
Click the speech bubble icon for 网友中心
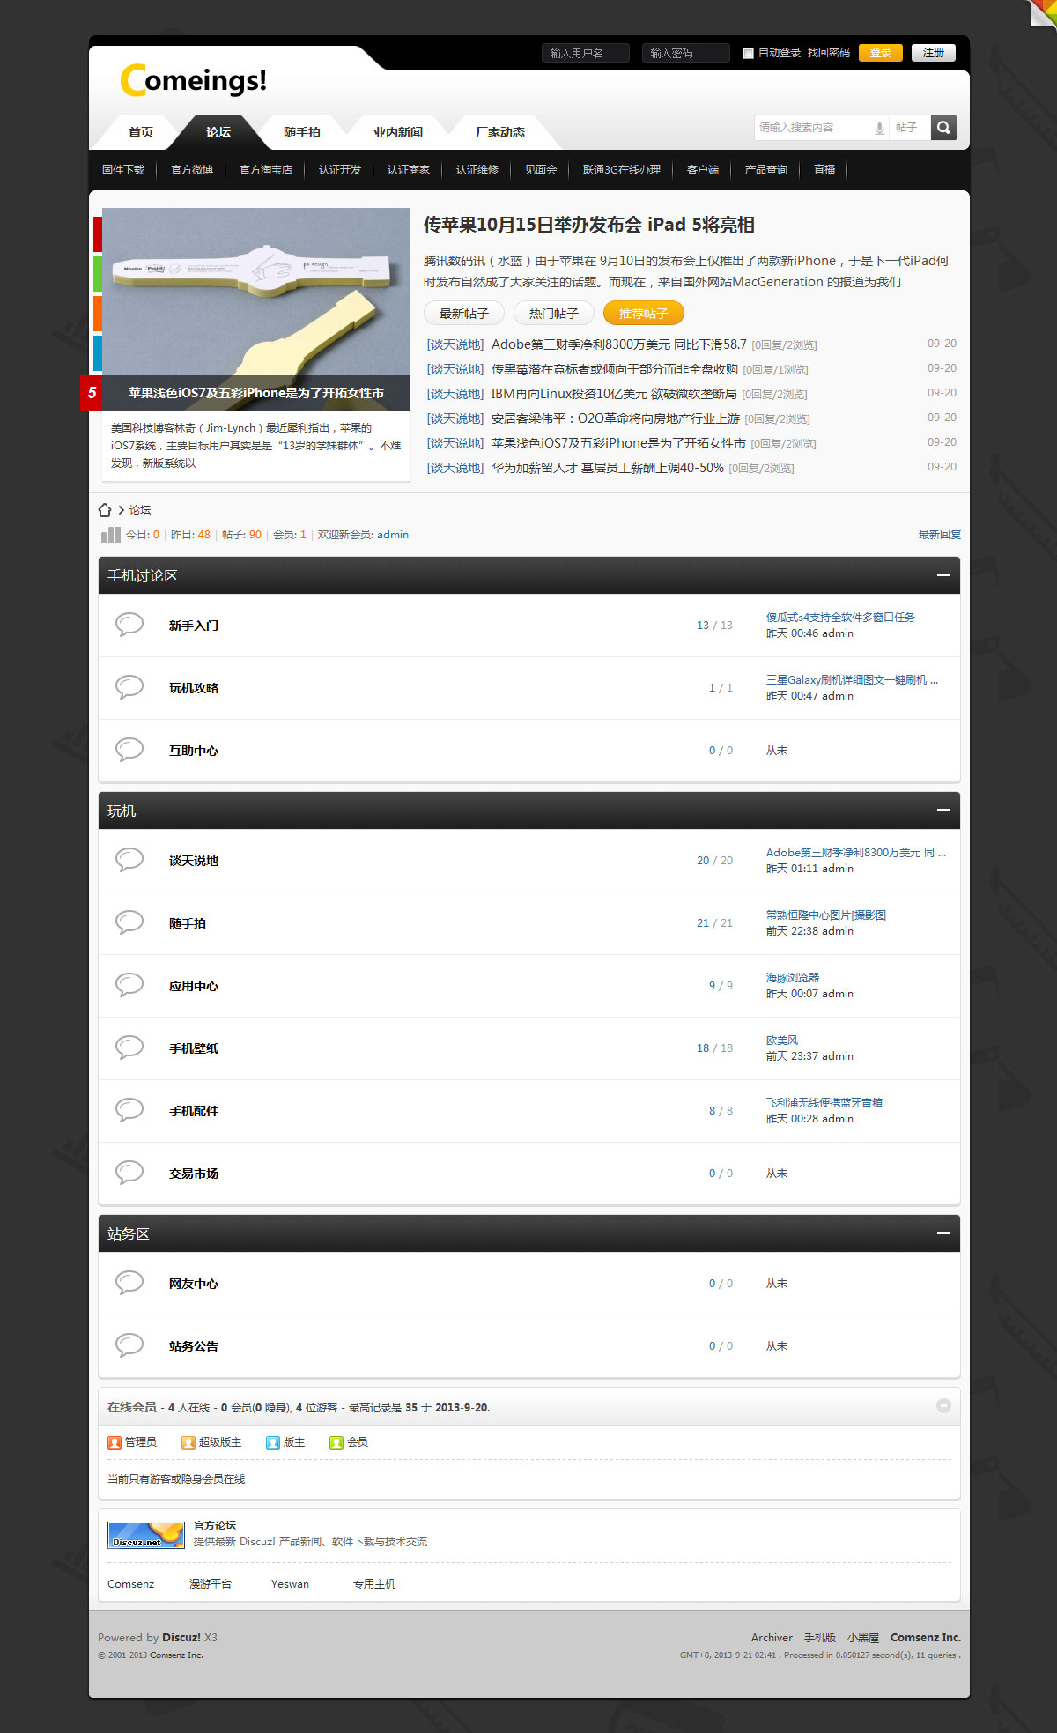pyautogui.click(x=129, y=1283)
